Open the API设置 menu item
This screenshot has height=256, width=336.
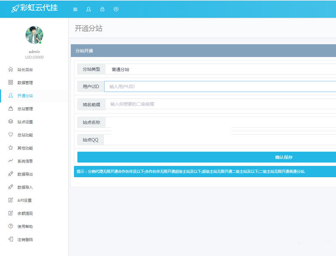[34, 200]
